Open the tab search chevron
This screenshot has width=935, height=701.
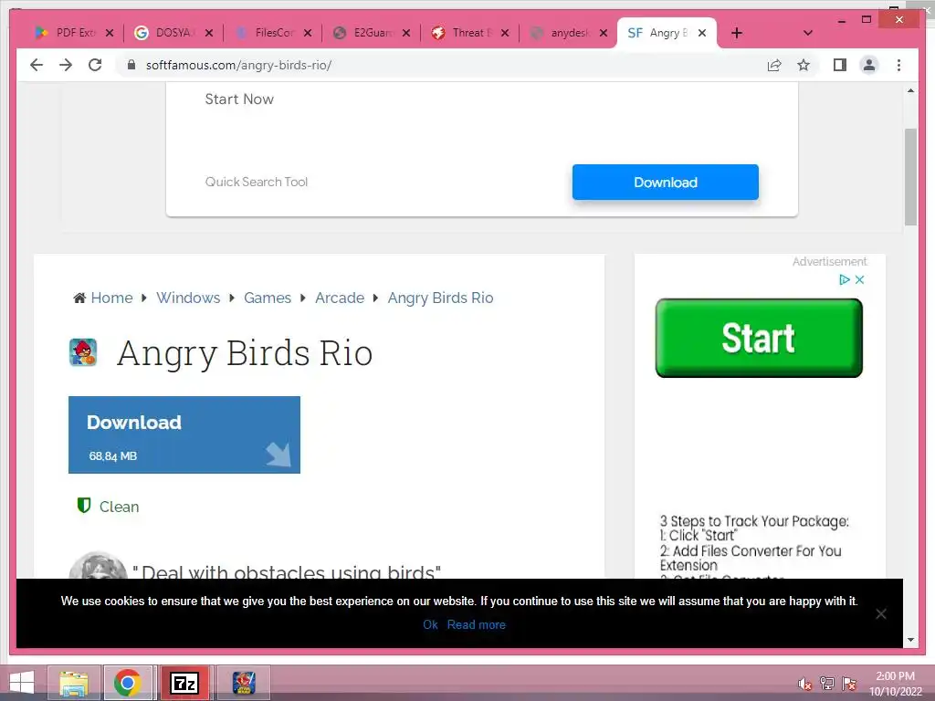coord(808,33)
